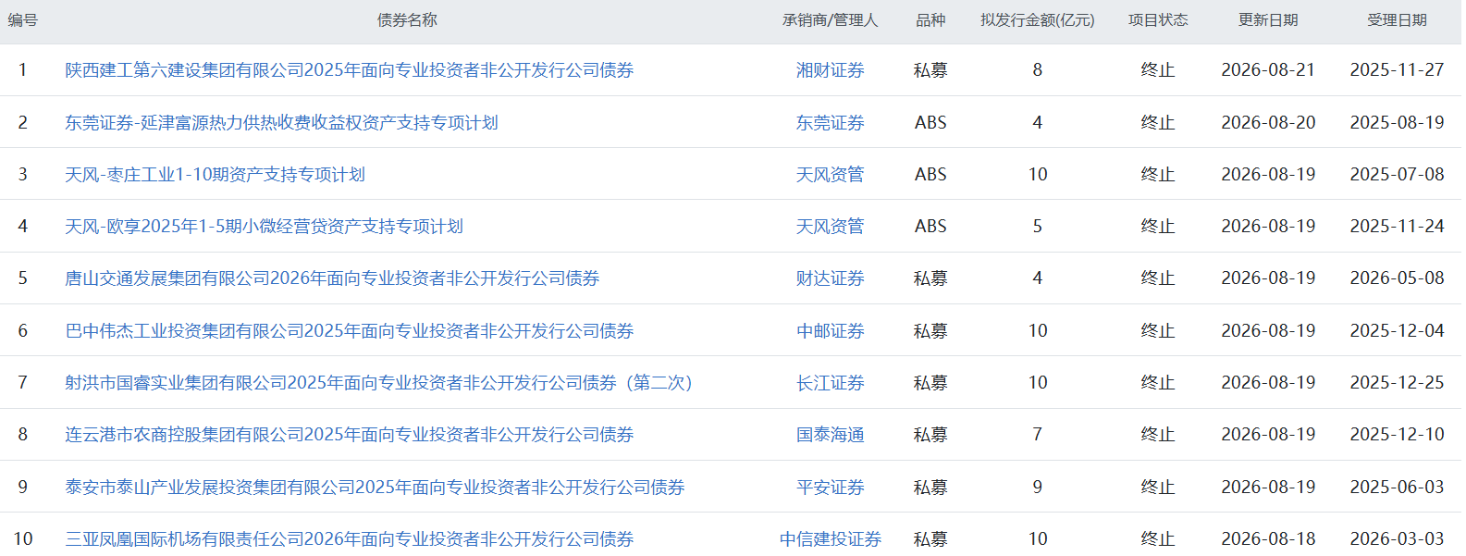Screen dimensions: 1466x556
Task: Open 泰安市泰山产业发展投资集团 bond link
Action: [x=375, y=487]
